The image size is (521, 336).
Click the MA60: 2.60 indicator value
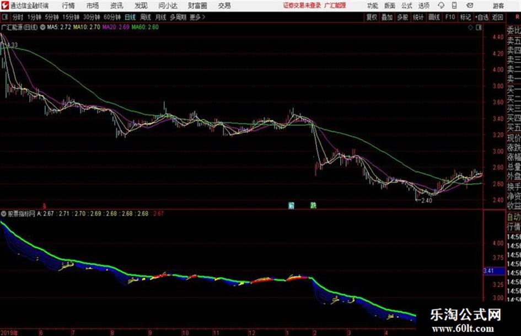coord(145,27)
